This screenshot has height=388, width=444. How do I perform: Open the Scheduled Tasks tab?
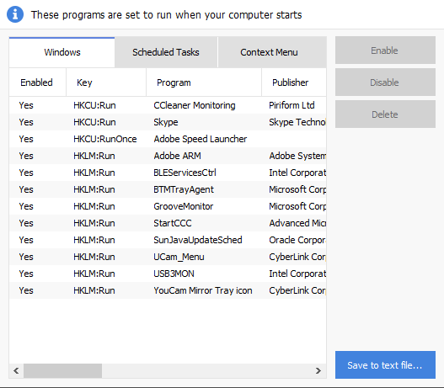pos(166,52)
